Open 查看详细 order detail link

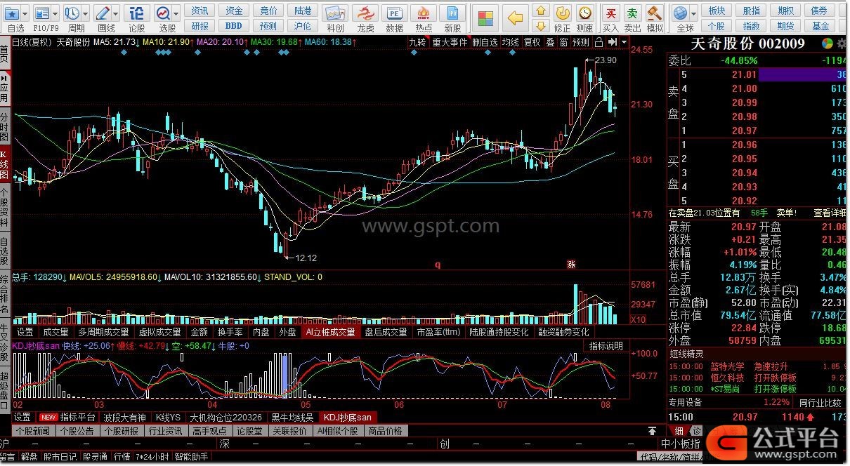pos(830,213)
